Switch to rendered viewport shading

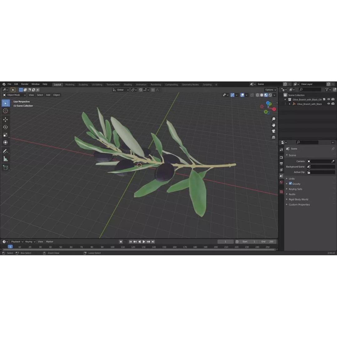[x=270, y=95]
